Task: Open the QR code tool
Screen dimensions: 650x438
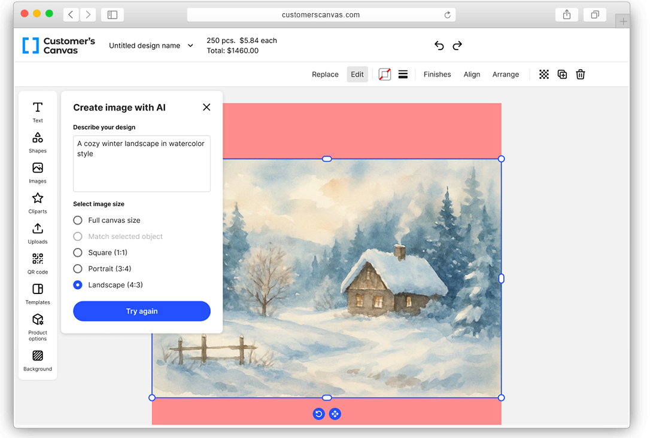Action: (38, 264)
